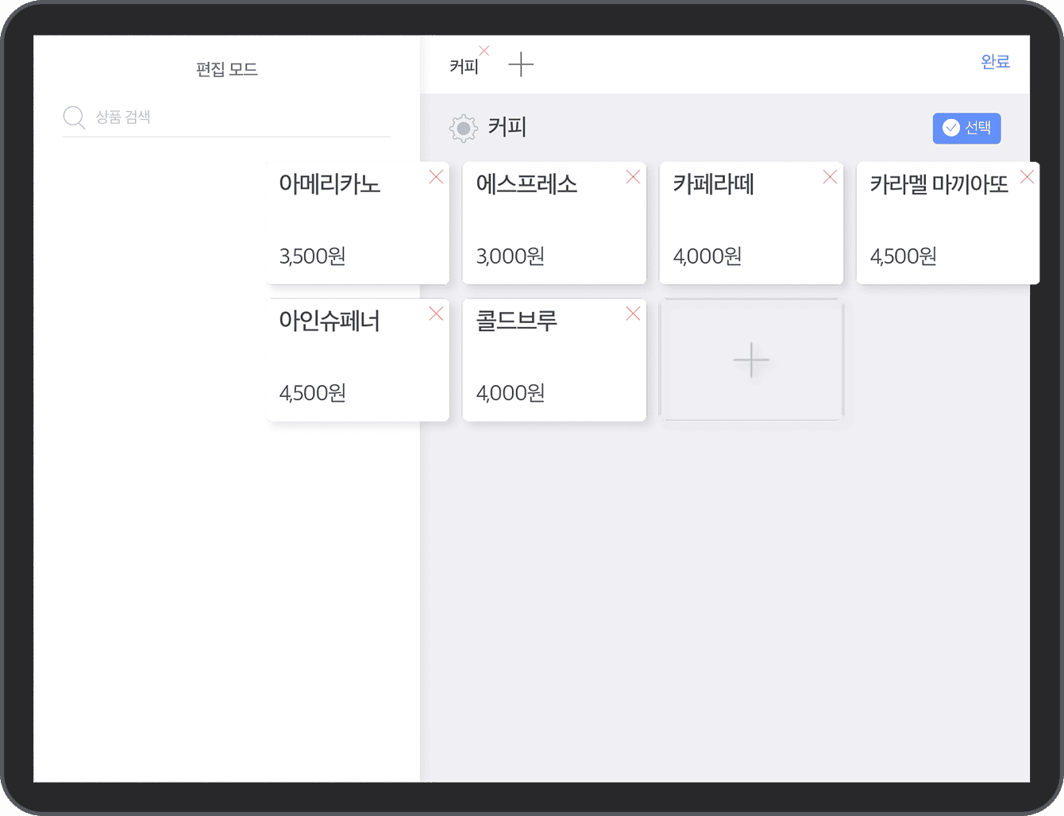1064x816 pixels.
Task: Click the X on the 카페라떼 card
Action: click(830, 177)
